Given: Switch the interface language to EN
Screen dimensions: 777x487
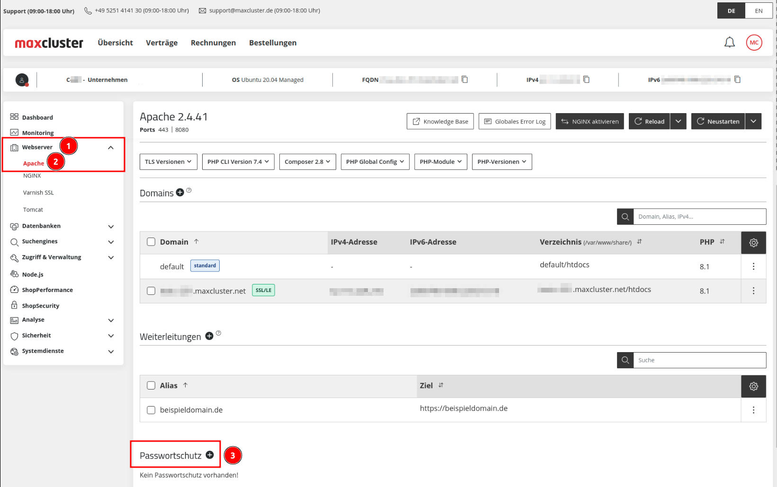Looking at the screenshot, I should pyautogui.click(x=759, y=10).
